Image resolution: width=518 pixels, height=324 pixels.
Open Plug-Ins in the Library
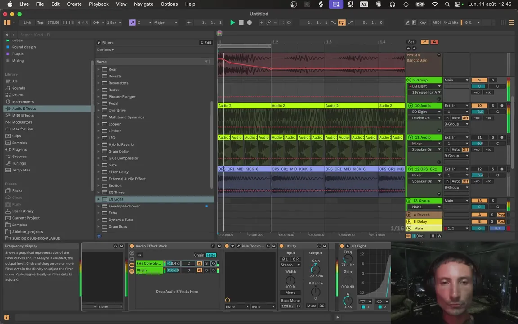[x=19, y=149]
